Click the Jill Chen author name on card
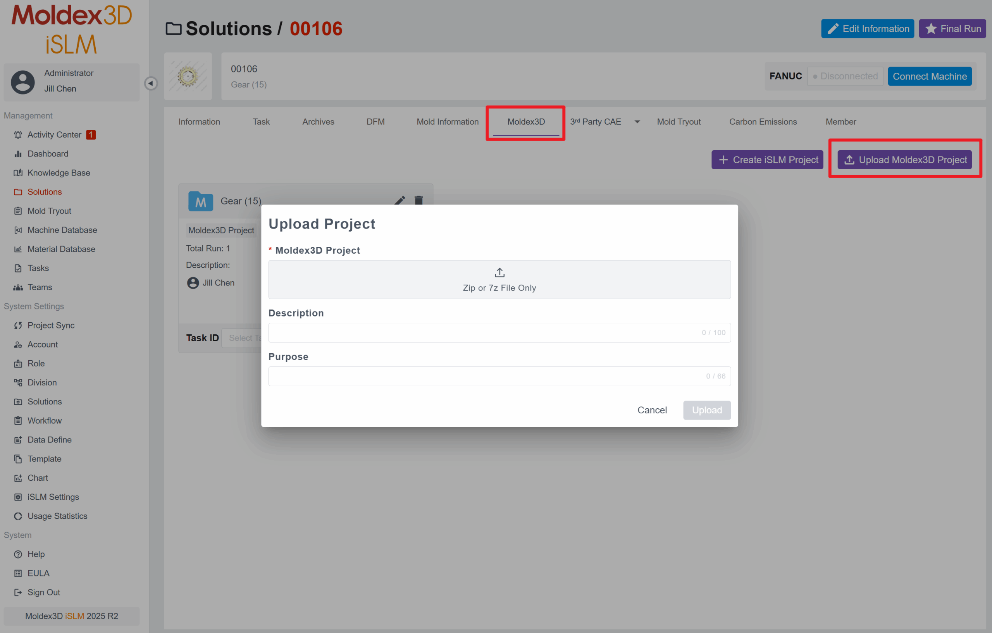 click(218, 283)
